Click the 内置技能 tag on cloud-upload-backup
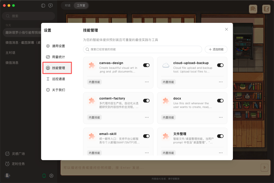The image size is (274, 183). 168,82
